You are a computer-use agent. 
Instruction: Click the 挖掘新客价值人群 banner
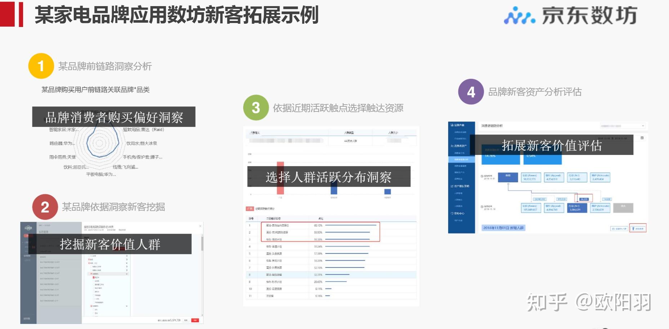(110, 244)
